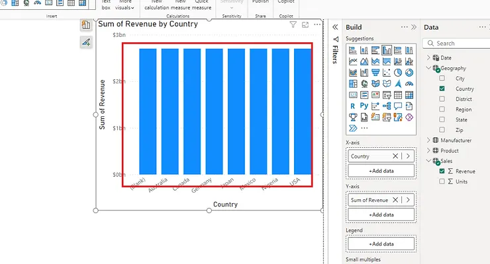The height and width of the screenshot is (264, 490).
Task: Select the Q&A speech bubble visual
Action: click(398, 106)
